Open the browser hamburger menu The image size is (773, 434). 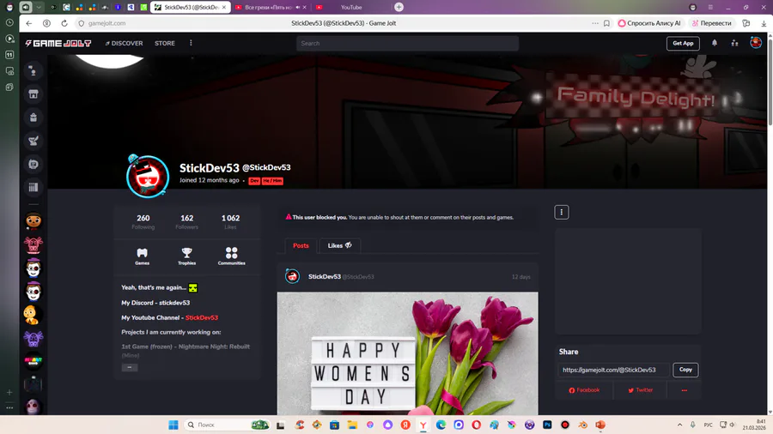[x=710, y=8]
